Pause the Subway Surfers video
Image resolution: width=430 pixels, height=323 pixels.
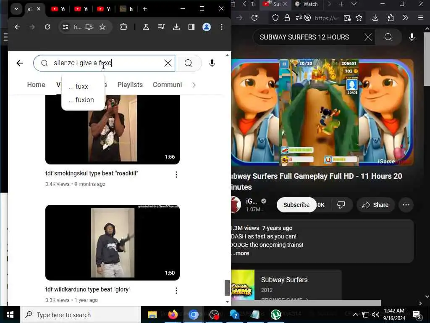pyautogui.click(x=284, y=64)
